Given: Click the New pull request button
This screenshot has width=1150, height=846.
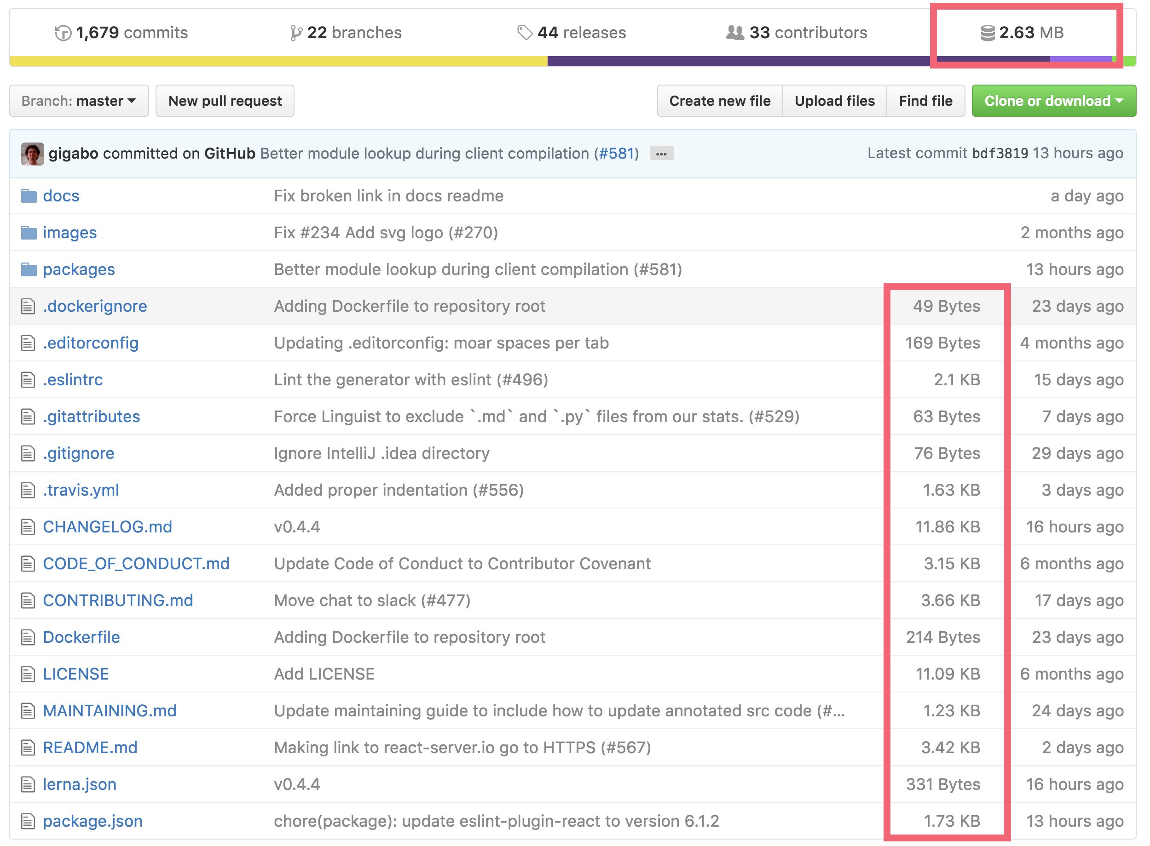Looking at the screenshot, I should (224, 100).
